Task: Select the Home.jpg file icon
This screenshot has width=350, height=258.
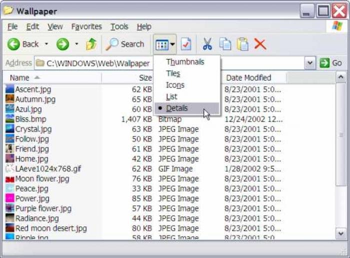Action: pyautogui.click(x=9, y=158)
